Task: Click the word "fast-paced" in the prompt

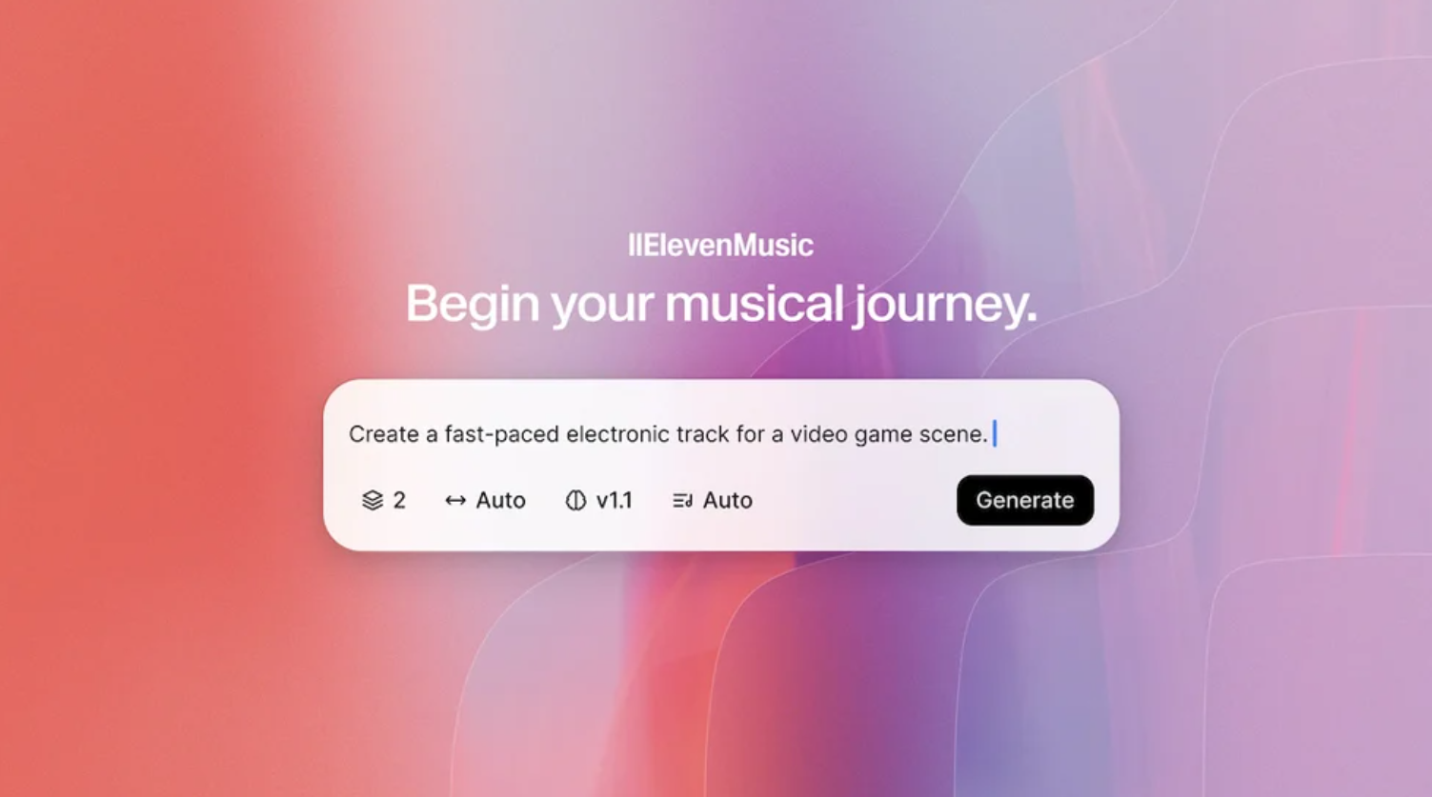Action: pos(501,434)
